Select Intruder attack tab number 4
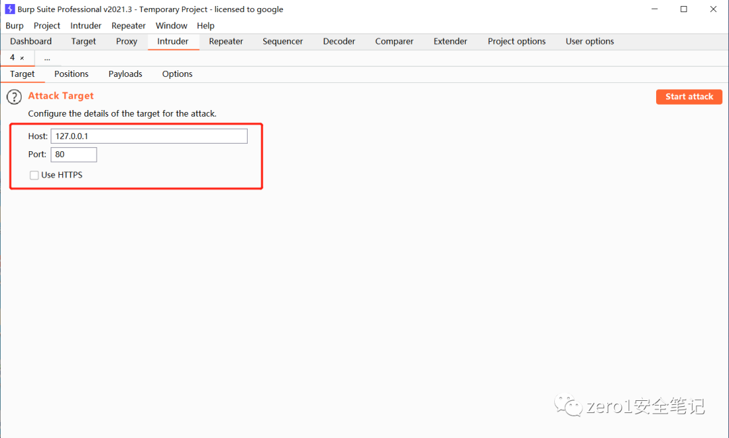Screen dimensions: 729x438 (x=13, y=57)
